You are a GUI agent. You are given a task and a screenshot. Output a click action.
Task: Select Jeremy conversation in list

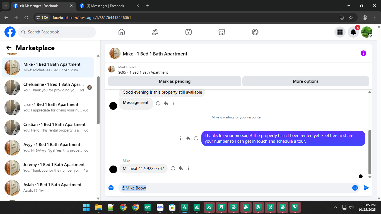(48, 168)
